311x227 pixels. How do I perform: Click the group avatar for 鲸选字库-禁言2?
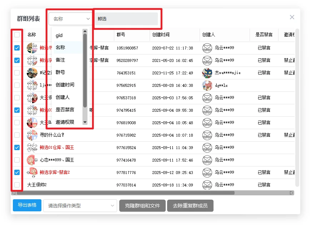32,173
